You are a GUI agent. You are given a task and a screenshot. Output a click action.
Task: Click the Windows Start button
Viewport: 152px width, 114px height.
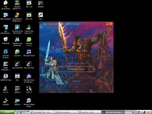pyautogui.click(x=7, y=112)
